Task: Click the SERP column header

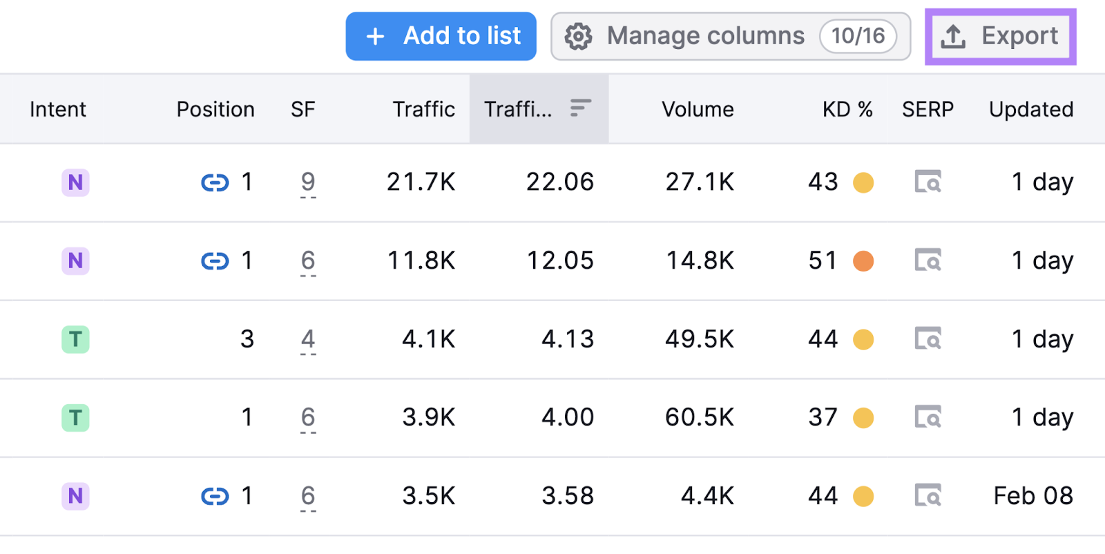Action: [928, 109]
